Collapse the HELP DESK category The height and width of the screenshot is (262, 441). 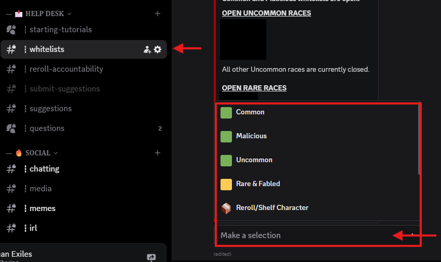(x=44, y=14)
